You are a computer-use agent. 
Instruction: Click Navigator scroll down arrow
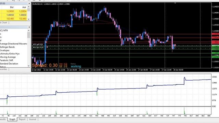point(29,66)
